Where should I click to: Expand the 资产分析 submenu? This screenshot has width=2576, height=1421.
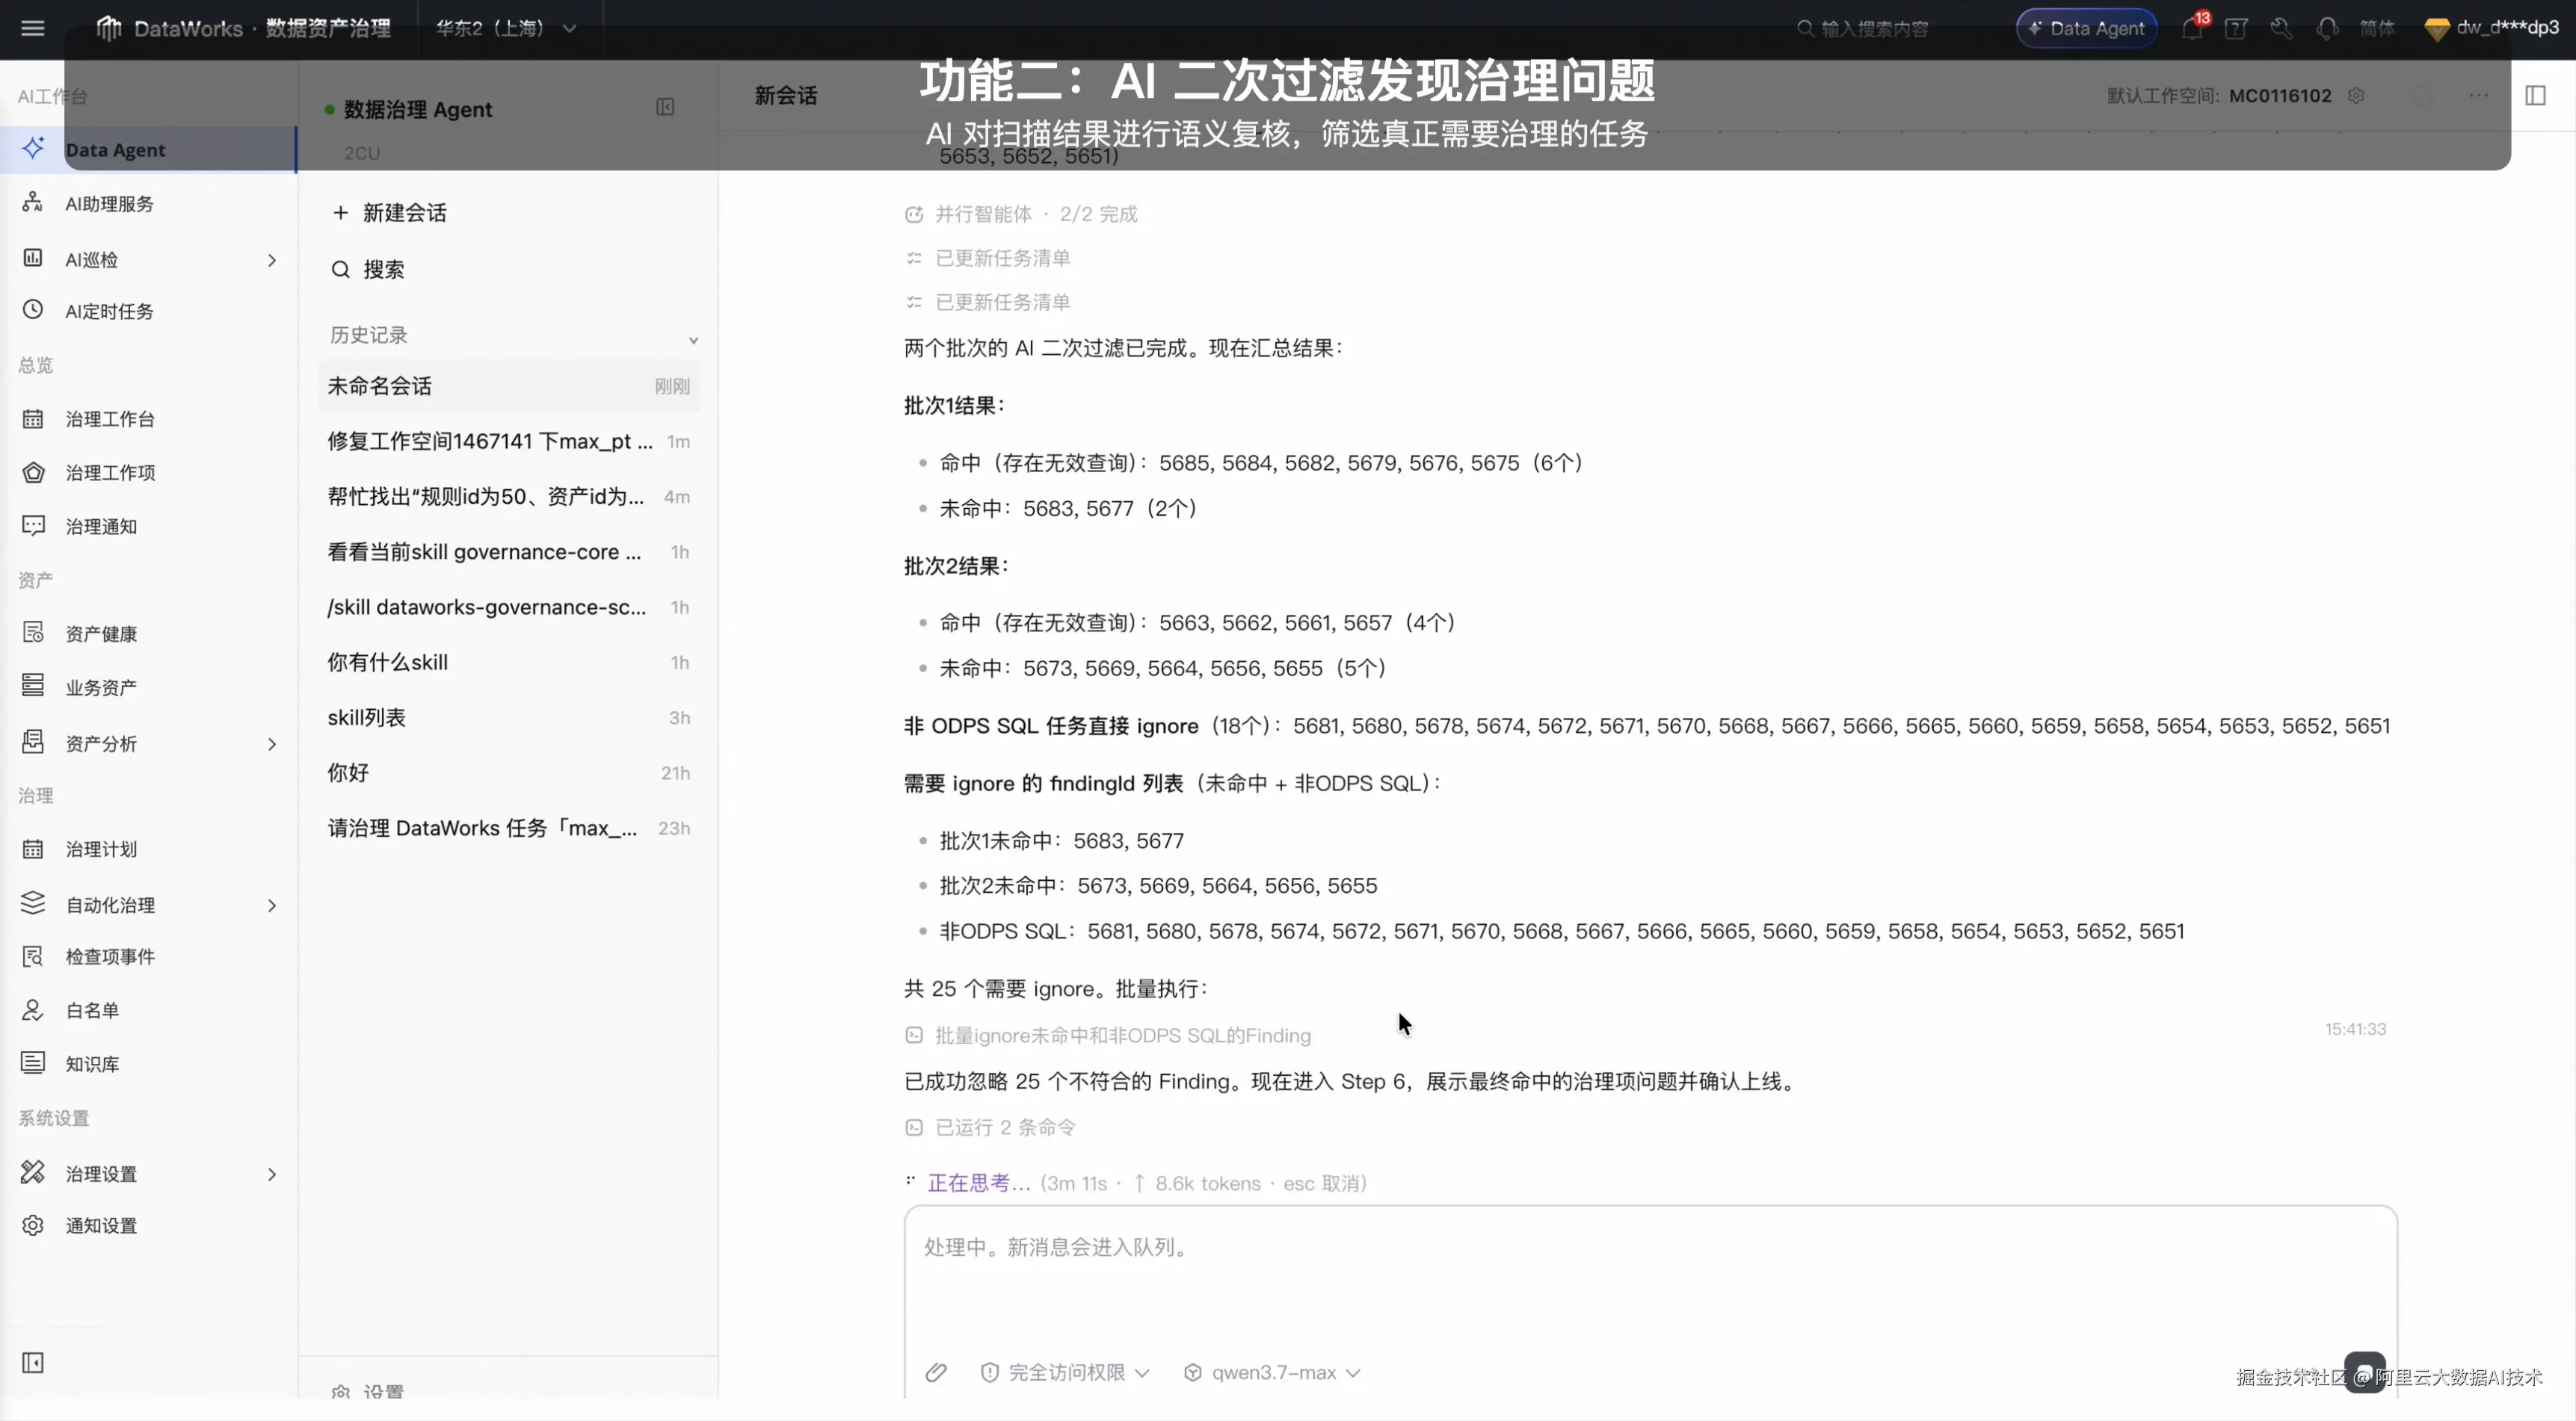pyautogui.click(x=272, y=743)
